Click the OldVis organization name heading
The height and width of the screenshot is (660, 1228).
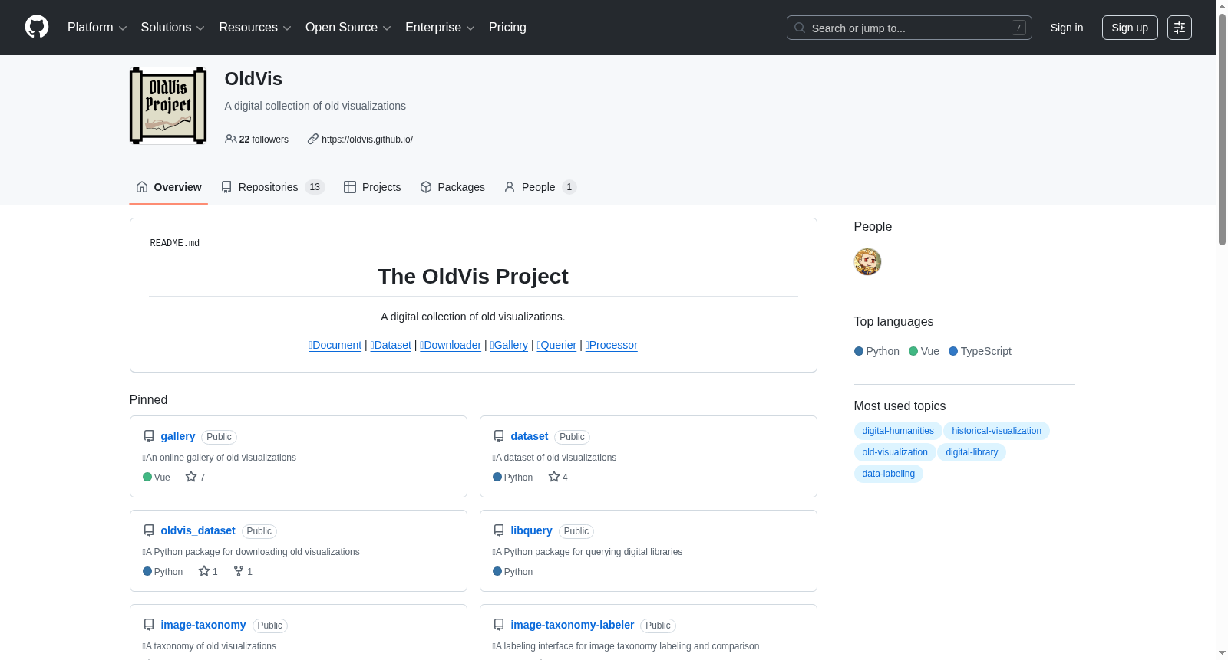click(x=253, y=79)
